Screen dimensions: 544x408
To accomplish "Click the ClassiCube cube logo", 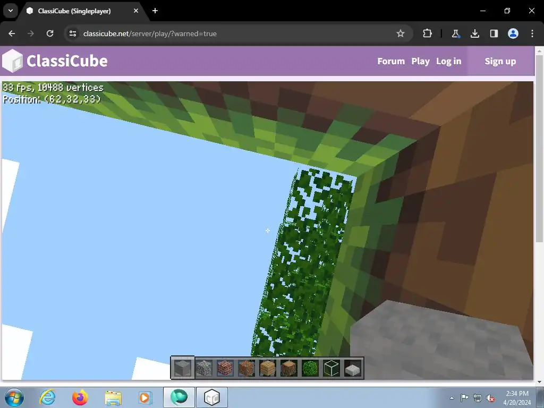I will click(12, 61).
